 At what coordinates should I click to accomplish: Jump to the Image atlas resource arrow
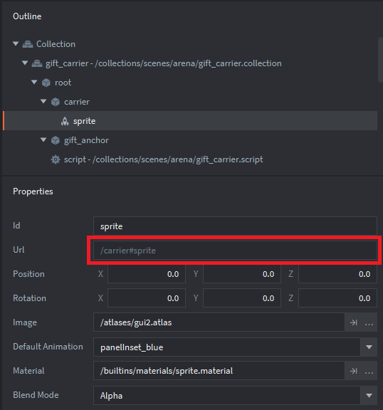coord(354,322)
